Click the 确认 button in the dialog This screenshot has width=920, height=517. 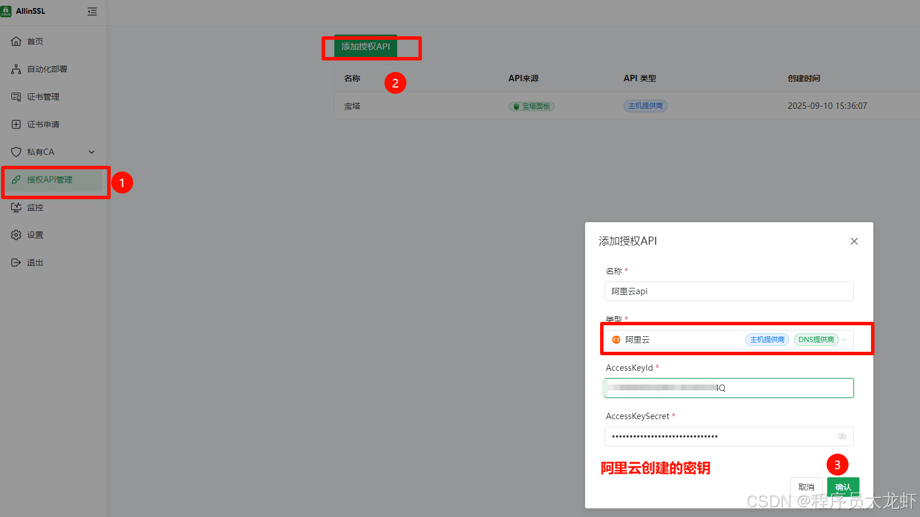[x=843, y=487]
